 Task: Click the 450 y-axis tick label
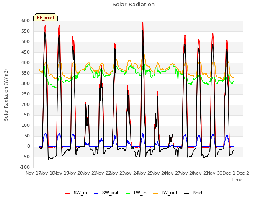coord(26,52)
